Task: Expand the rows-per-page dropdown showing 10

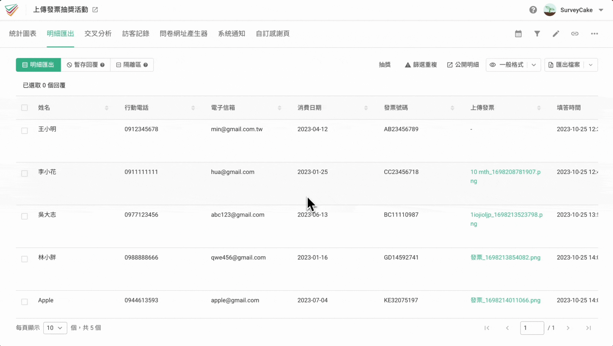Action: (x=55, y=328)
